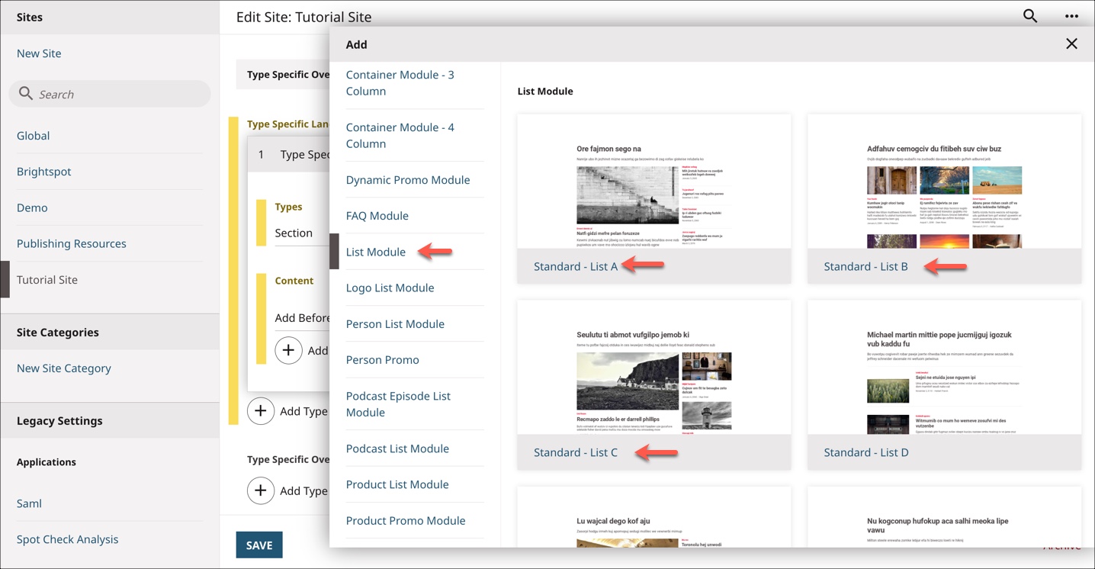The height and width of the screenshot is (569, 1095).
Task: Open Saml application settings
Action: coord(29,503)
